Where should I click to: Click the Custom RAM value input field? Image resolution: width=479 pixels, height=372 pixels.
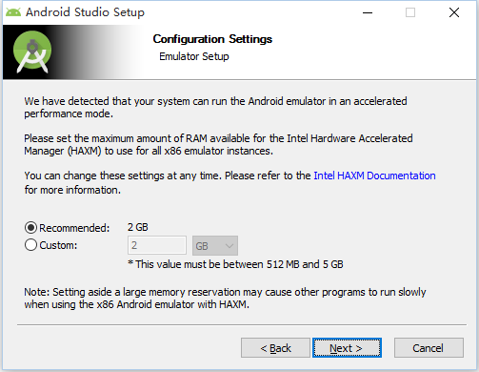(x=157, y=245)
